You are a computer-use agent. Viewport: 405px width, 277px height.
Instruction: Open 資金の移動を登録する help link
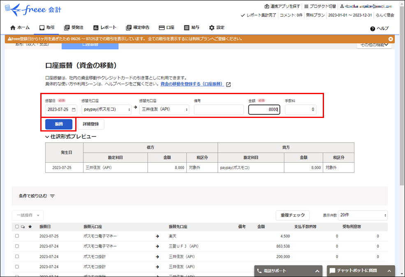[192, 84]
